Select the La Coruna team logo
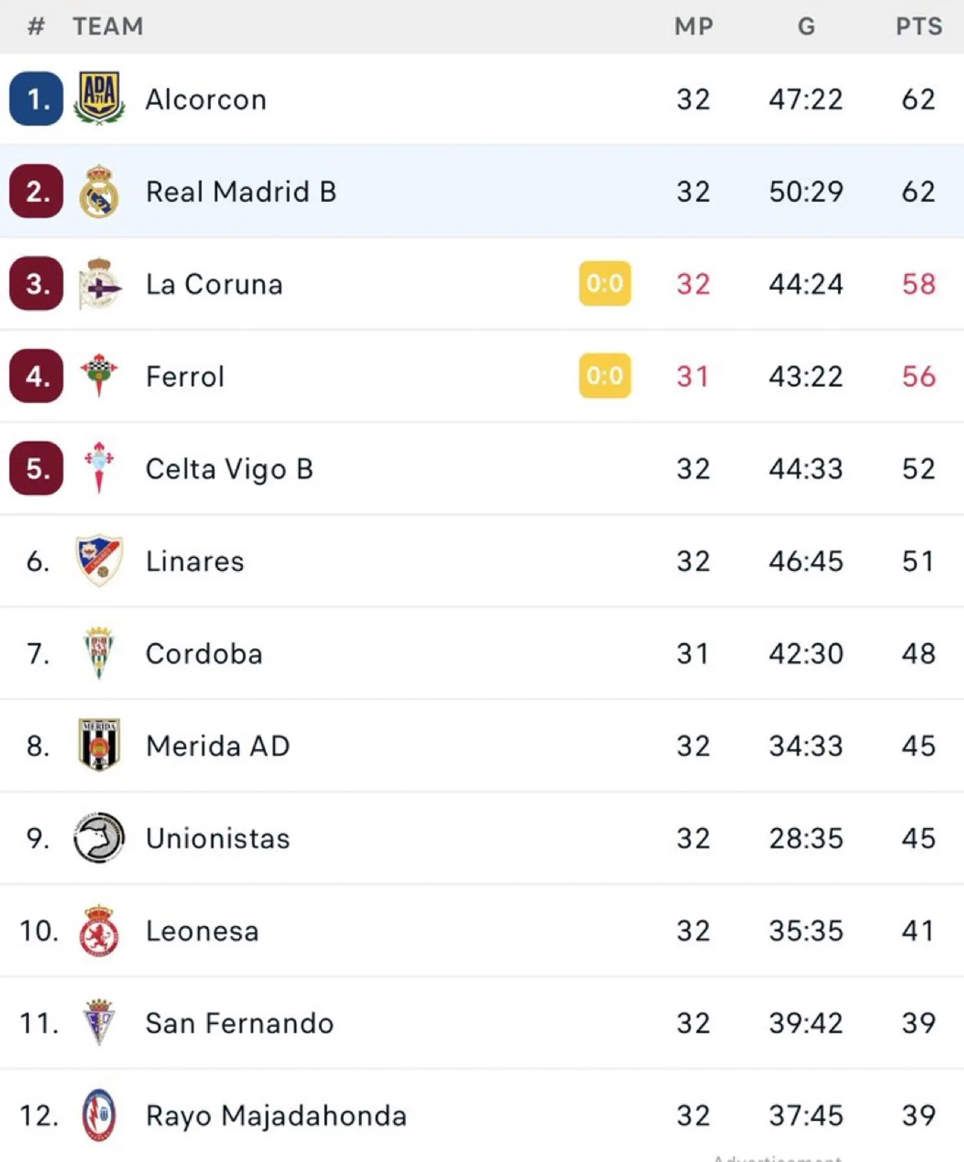The image size is (964, 1162). click(99, 284)
